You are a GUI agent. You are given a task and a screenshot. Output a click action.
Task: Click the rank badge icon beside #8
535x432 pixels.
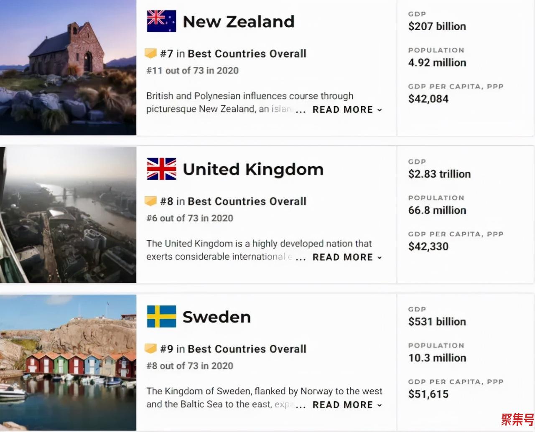(150, 201)
